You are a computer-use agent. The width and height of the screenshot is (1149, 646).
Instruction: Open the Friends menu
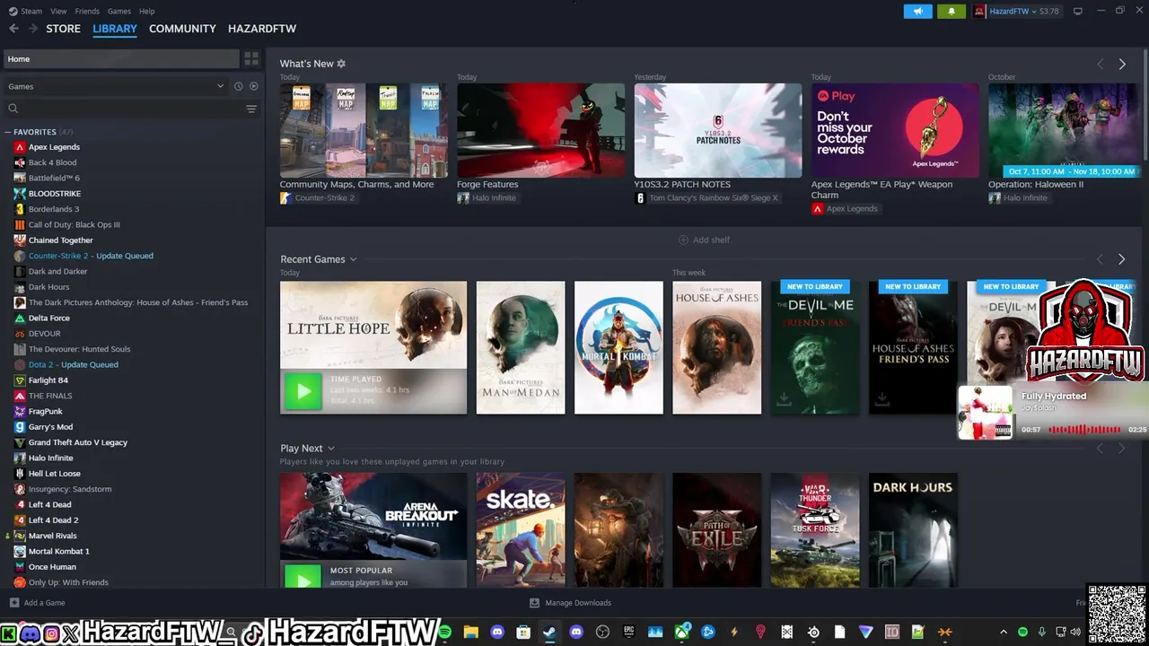(87, 11)
